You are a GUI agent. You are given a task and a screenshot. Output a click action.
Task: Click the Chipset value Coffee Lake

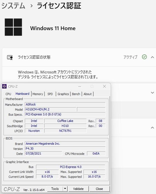pos(65,121)
